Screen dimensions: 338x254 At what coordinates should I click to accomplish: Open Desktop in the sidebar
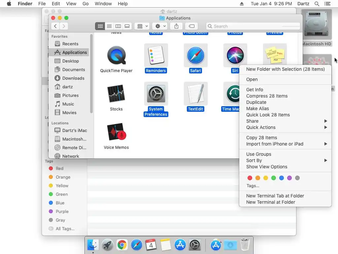point(69,61)
